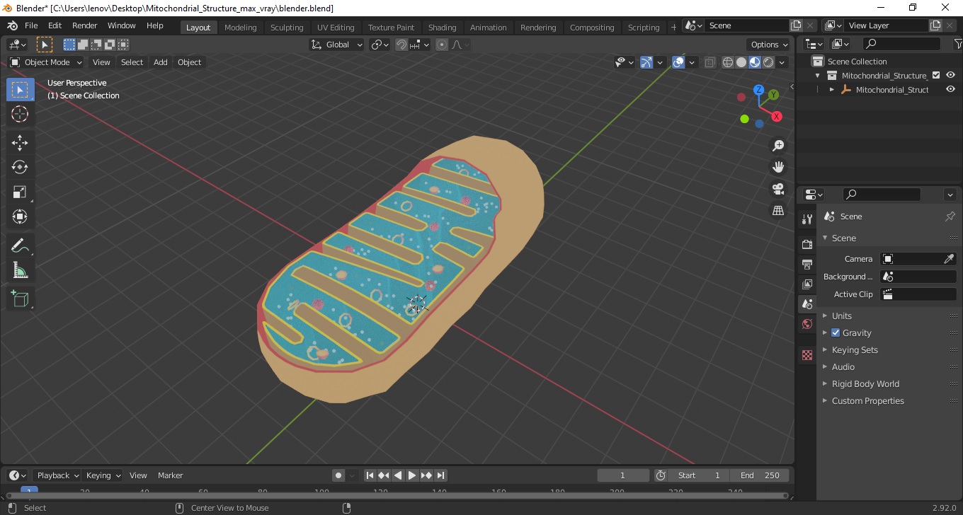Open the File menu
Viewport: 963px width, 515px height.
[x=31, y=25]
